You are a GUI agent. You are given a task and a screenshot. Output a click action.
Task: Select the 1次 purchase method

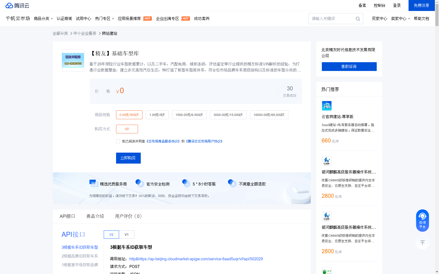coord(127,129)
